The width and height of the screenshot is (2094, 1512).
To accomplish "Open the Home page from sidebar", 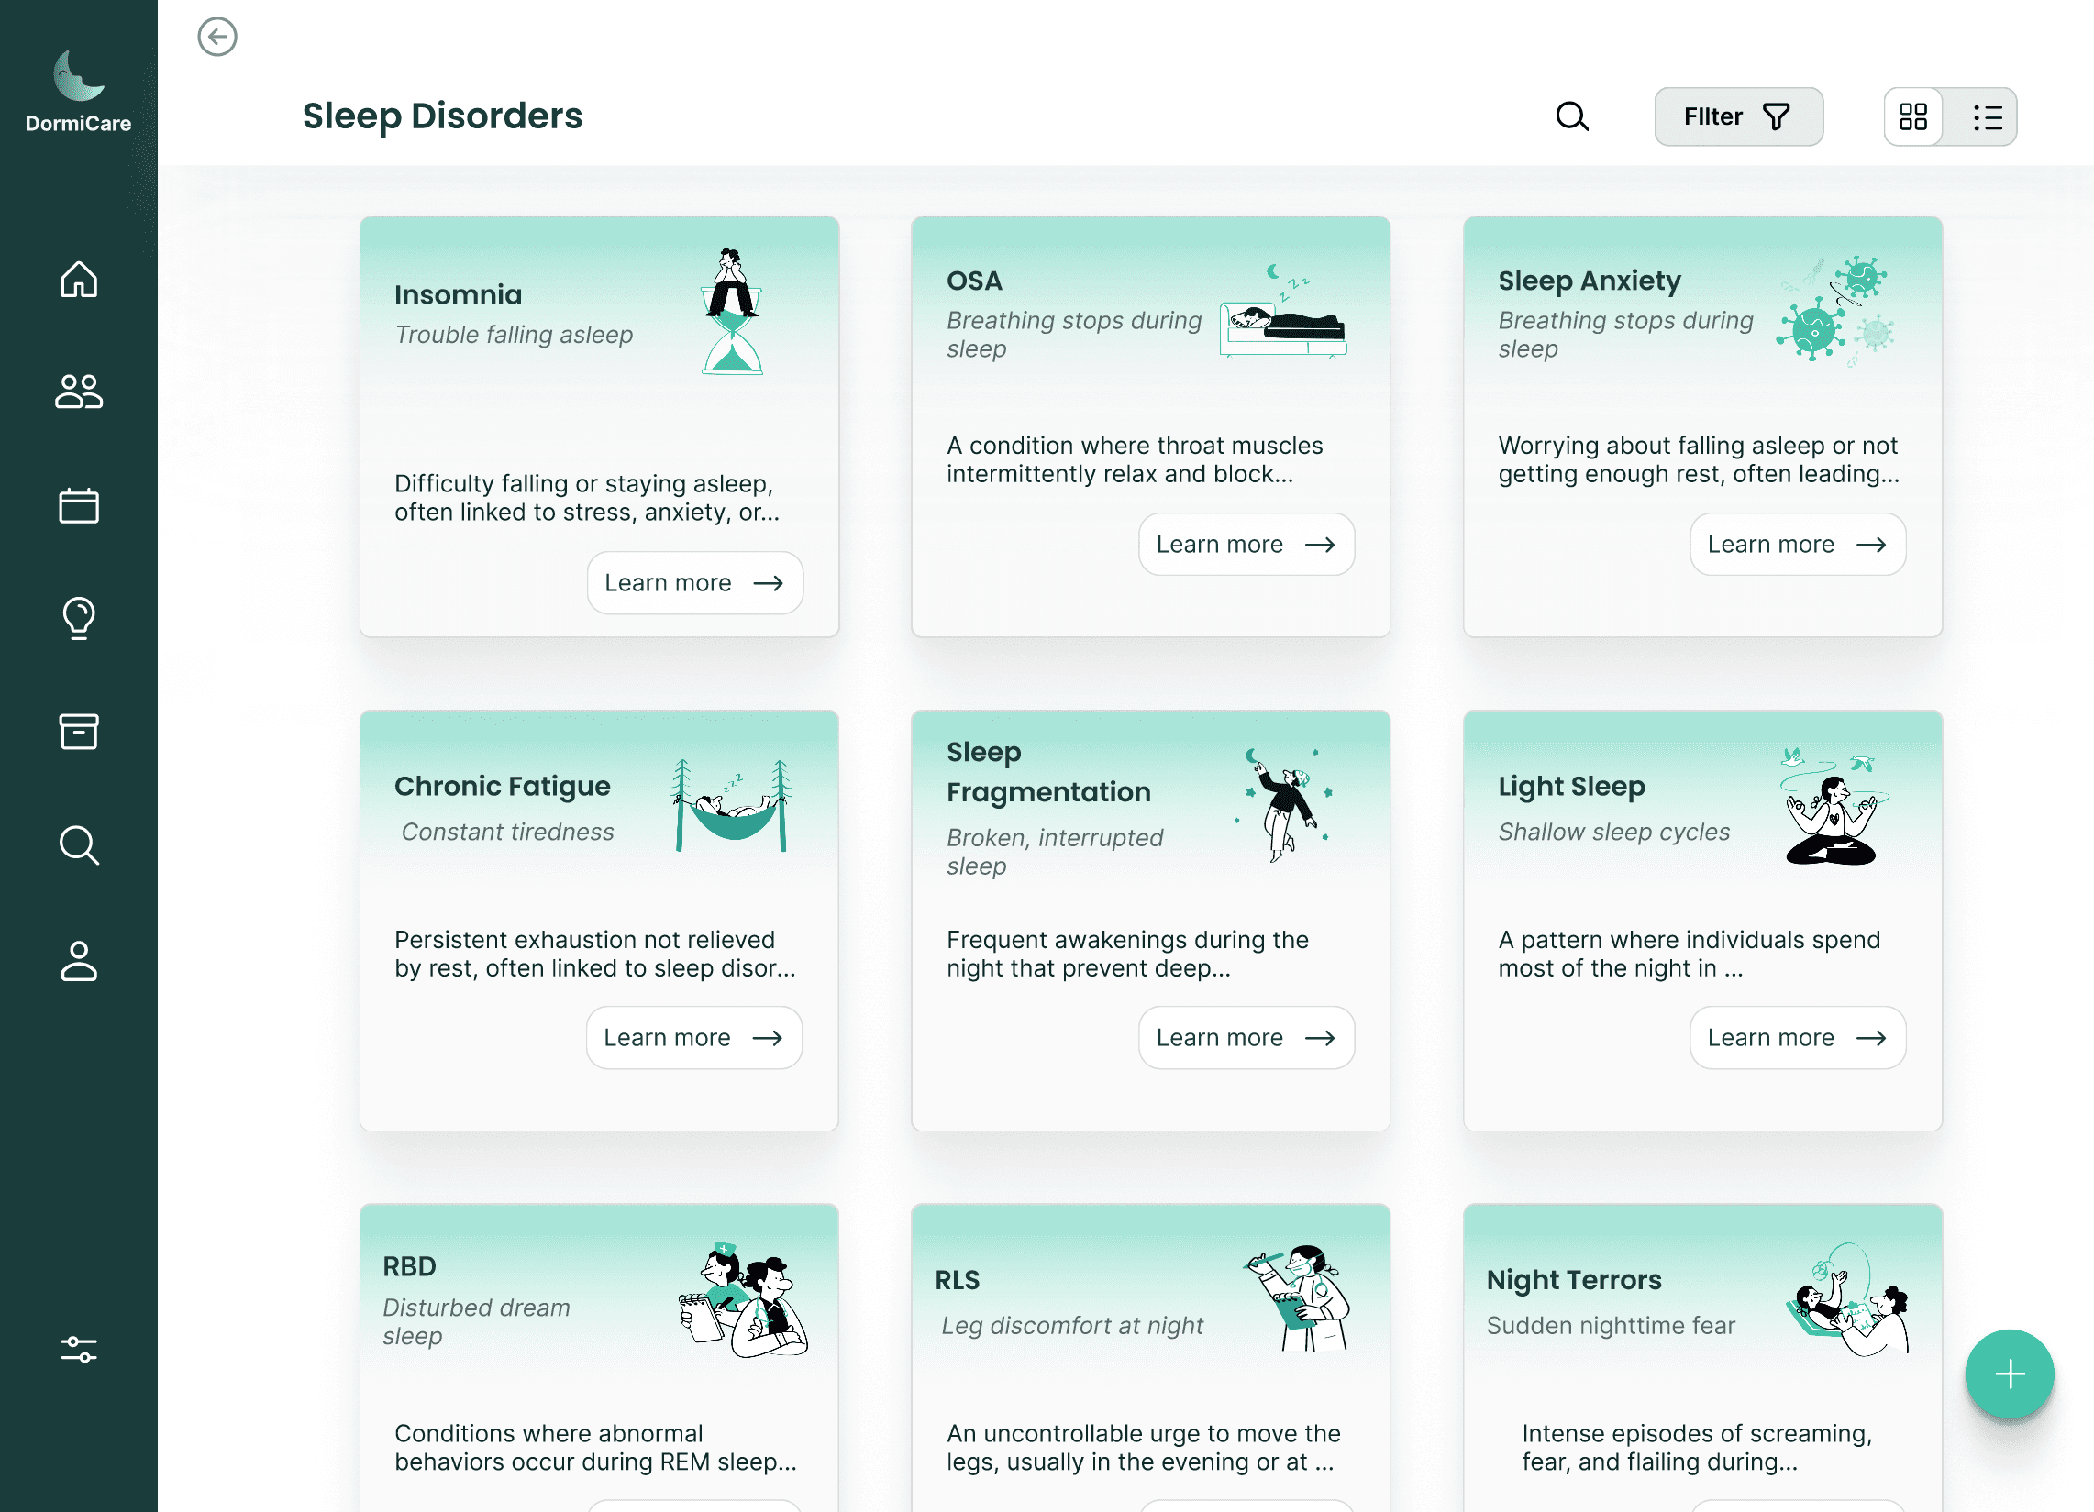I will pyautogui.click(x=79, y=279).
